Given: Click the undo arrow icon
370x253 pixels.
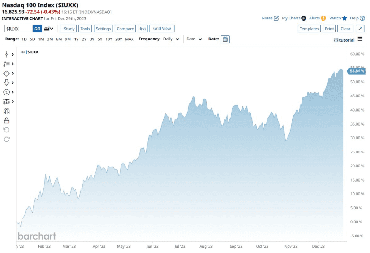Looking at the screenshot, I should click(x=7, y=130).
